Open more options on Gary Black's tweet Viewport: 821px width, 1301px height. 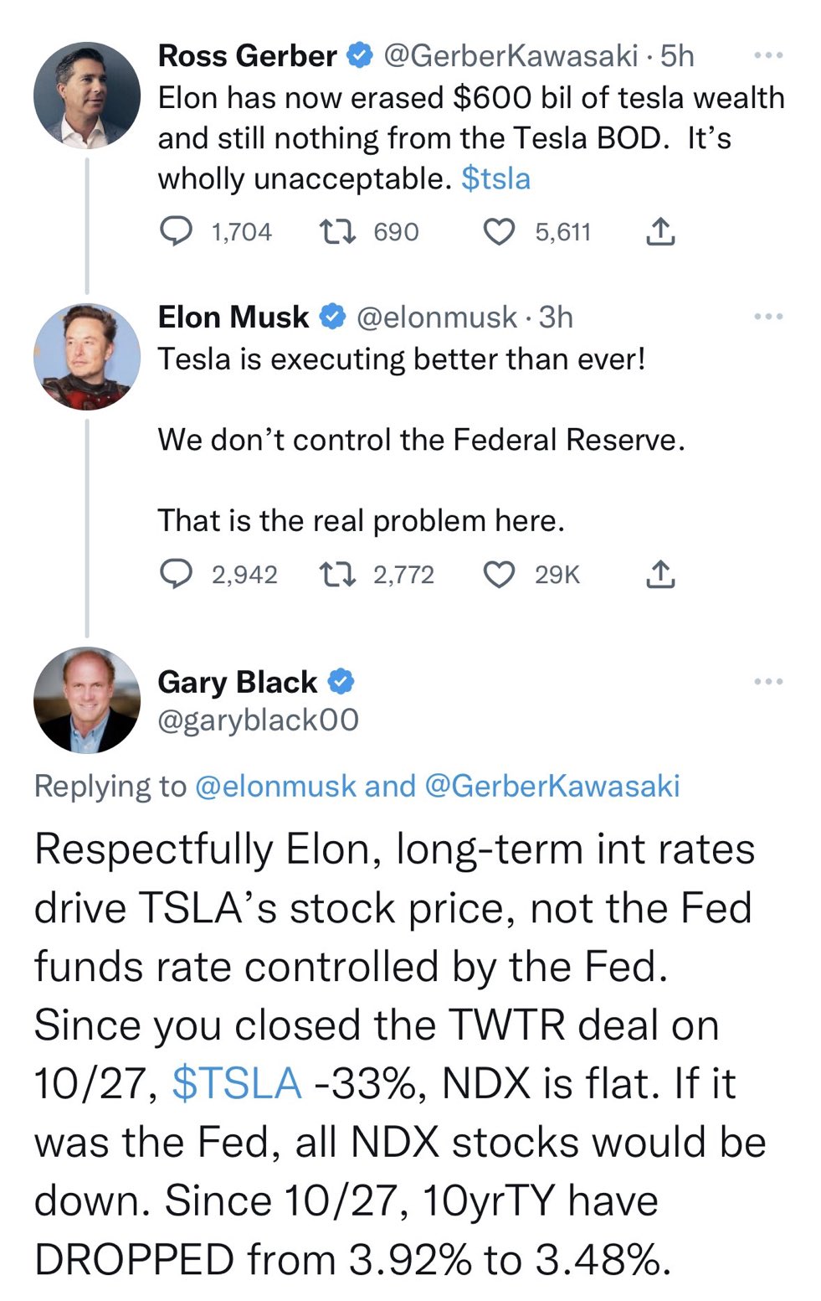(768, 682)
